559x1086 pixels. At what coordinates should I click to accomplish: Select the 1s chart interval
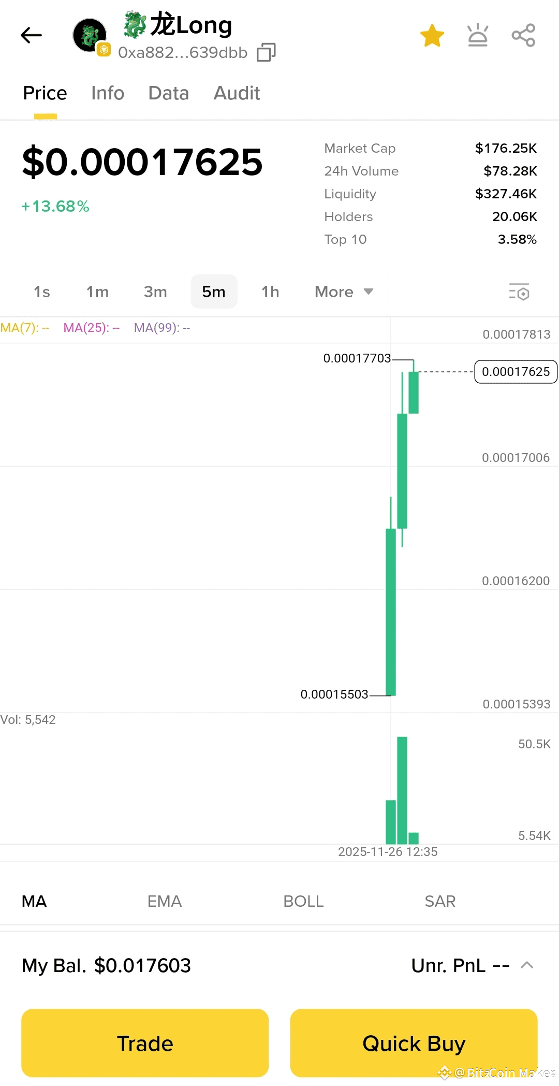click(x=42, y=292)
